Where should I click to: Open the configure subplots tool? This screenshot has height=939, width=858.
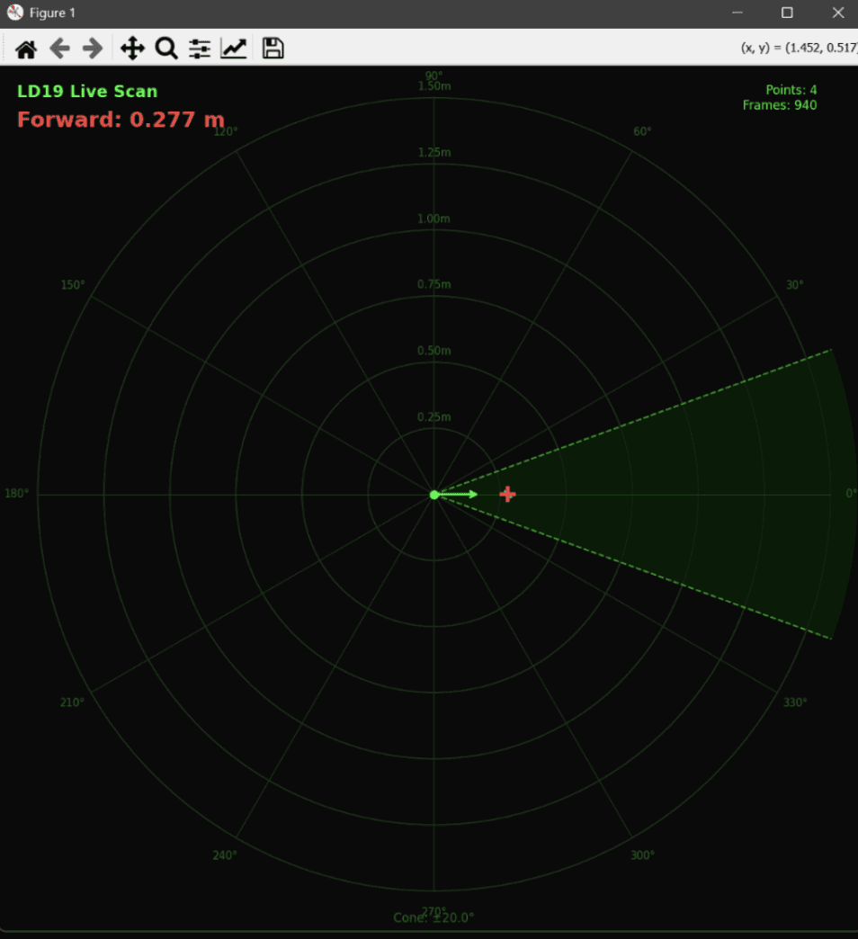pos(199,48)
